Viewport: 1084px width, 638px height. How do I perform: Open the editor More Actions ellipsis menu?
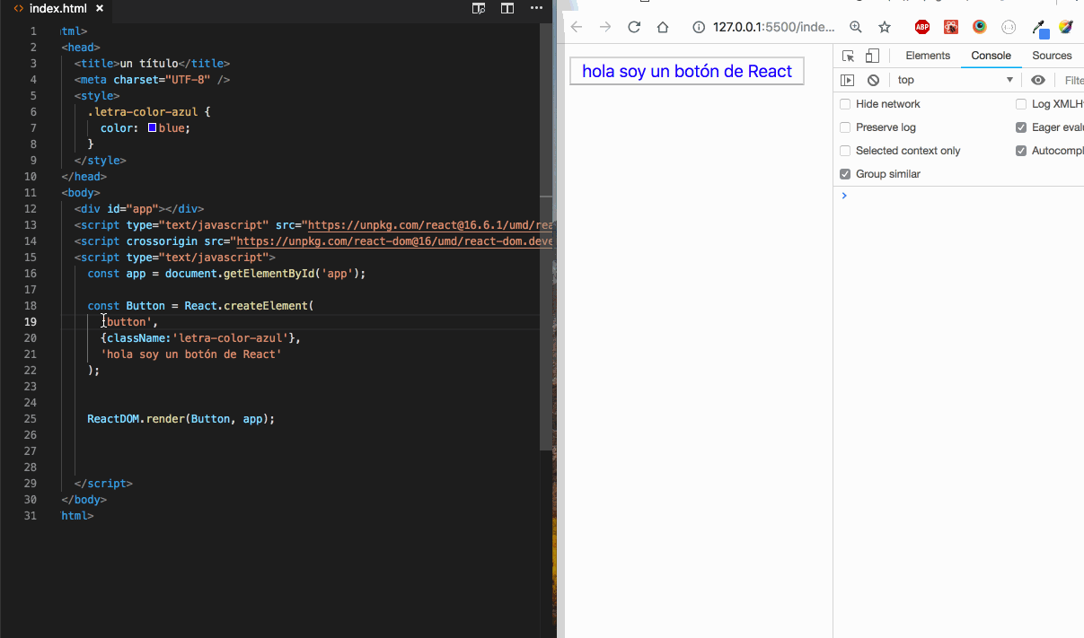(537, 8)
